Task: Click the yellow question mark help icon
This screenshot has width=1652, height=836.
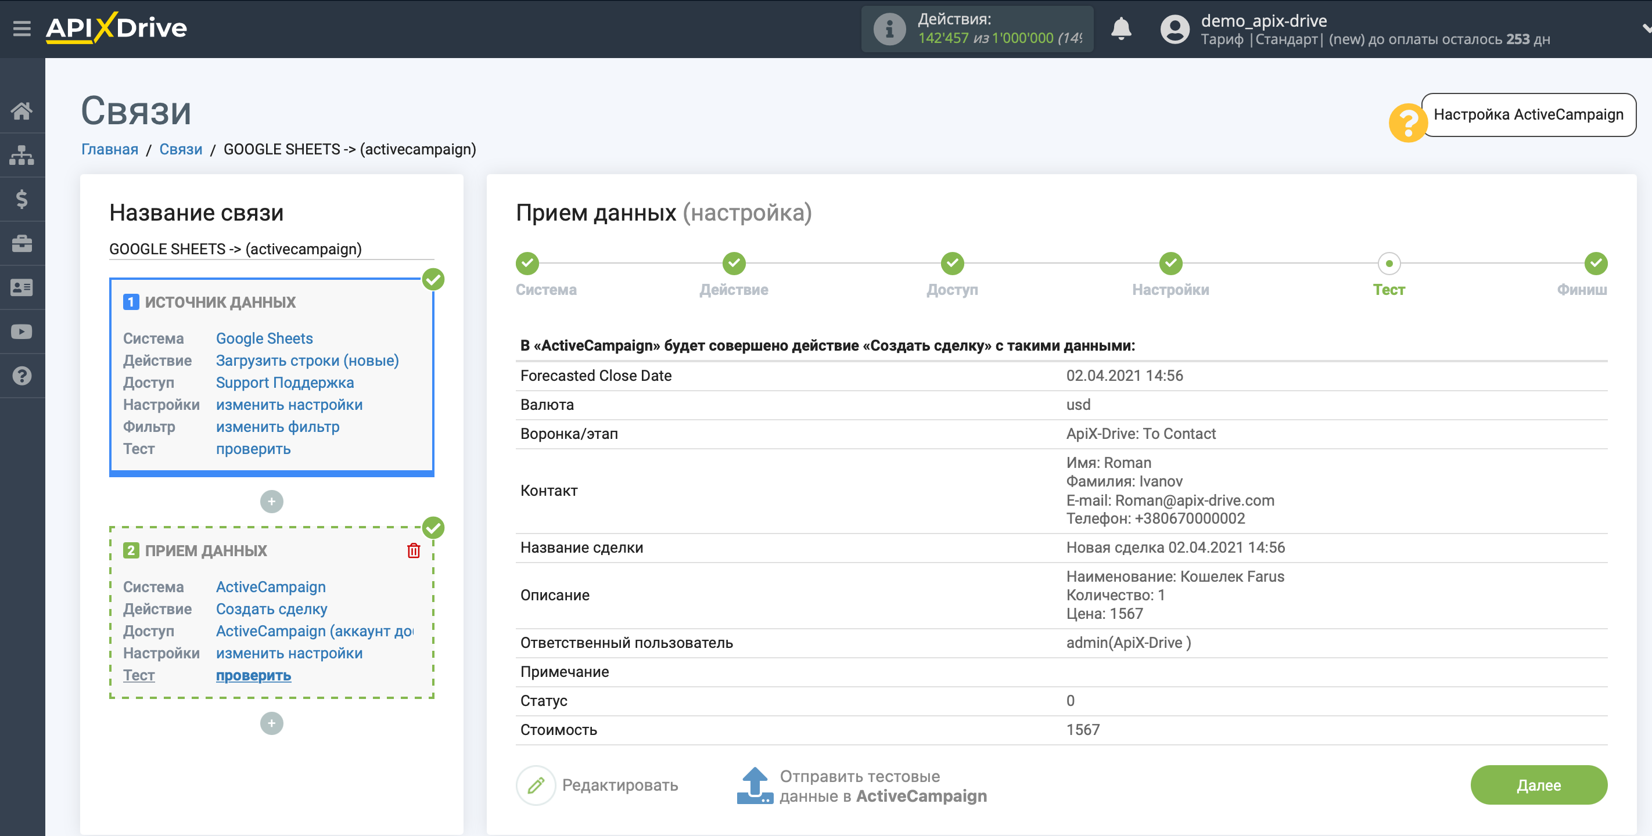Action: [x=1407, y=122]
